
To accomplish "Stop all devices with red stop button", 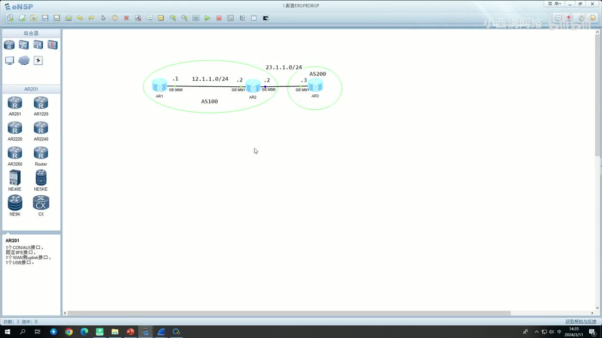I will 219,18.
